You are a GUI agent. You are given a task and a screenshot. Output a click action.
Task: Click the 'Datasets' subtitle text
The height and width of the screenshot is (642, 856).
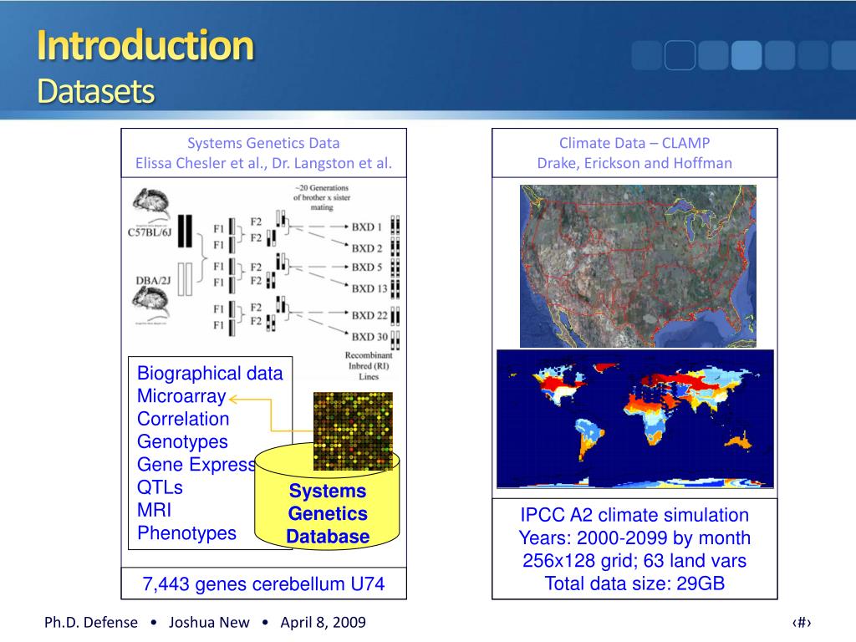[96, 91]
